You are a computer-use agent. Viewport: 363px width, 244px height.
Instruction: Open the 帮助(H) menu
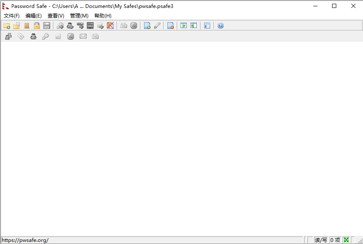(x=103, y=16)
